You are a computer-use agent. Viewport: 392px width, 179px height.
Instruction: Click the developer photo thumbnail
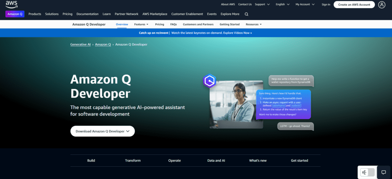pyautogui.click(x=236, y=104)
